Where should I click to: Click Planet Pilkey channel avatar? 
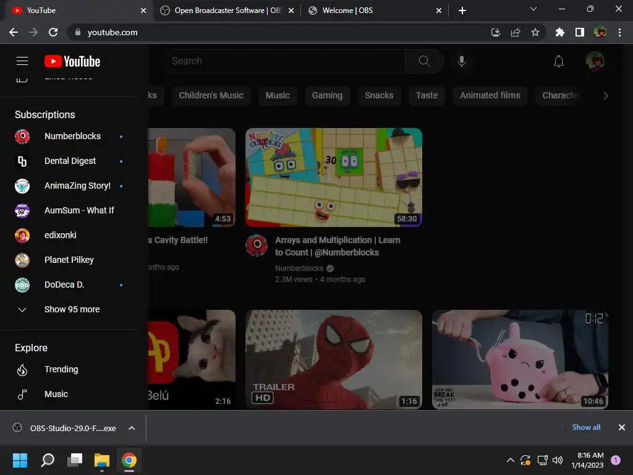(x=22, y=260)
